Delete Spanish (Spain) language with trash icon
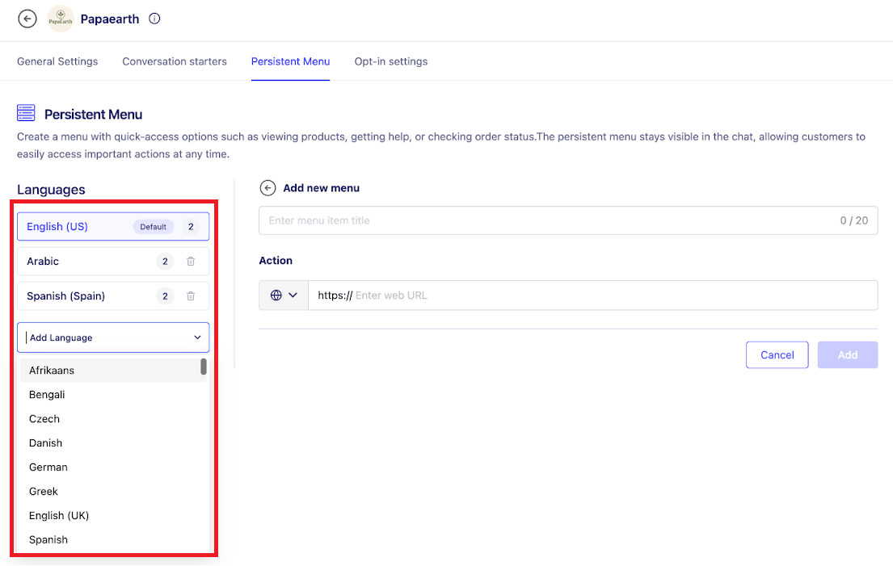The height and width of the screenshot is (566, 893). tap(191, 296)
